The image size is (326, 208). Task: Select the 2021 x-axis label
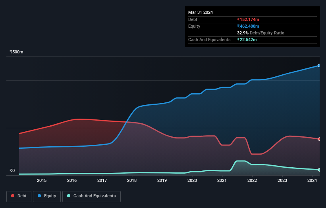point(222,180)
